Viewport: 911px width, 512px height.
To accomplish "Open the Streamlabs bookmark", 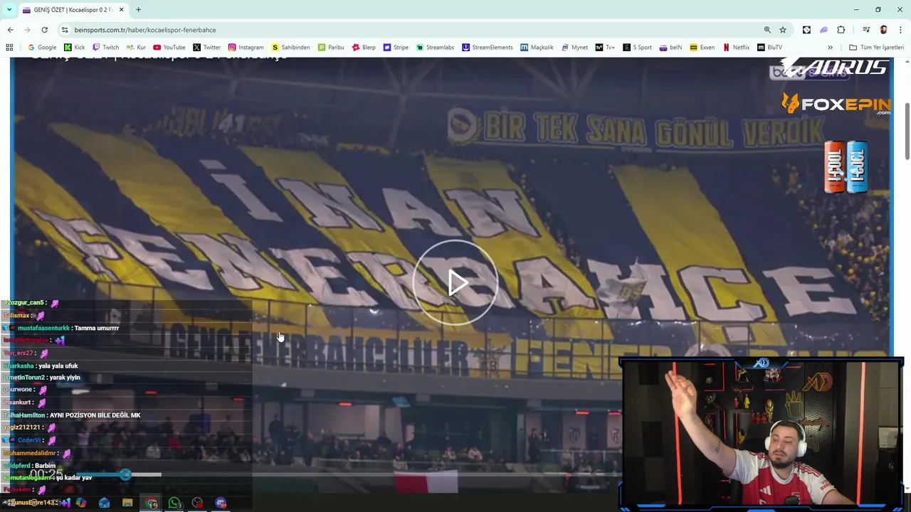I will [x=435, y=48].
